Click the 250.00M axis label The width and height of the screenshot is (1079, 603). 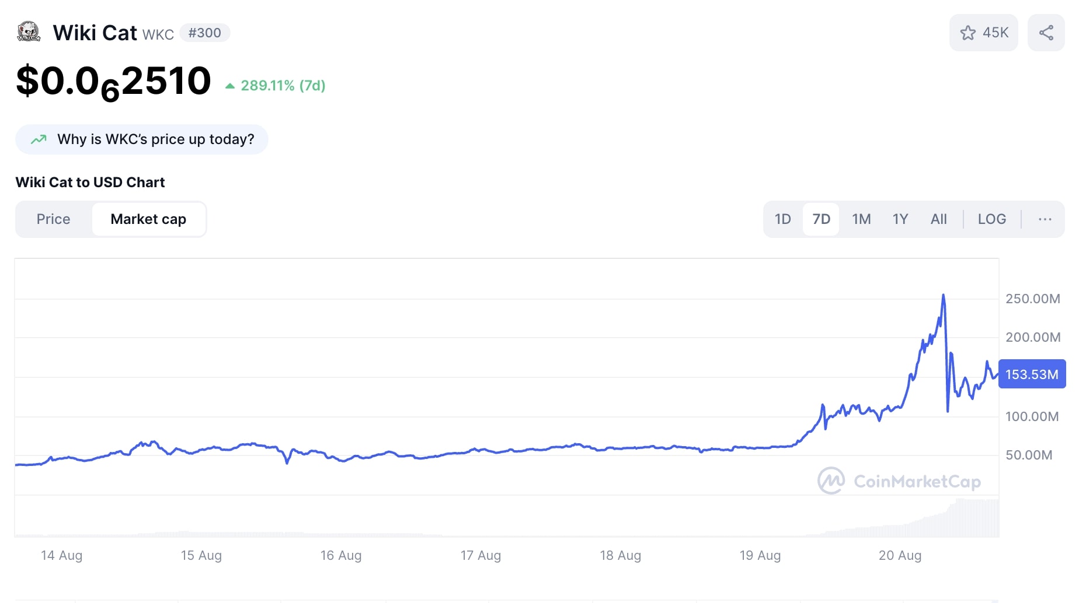1033,299
